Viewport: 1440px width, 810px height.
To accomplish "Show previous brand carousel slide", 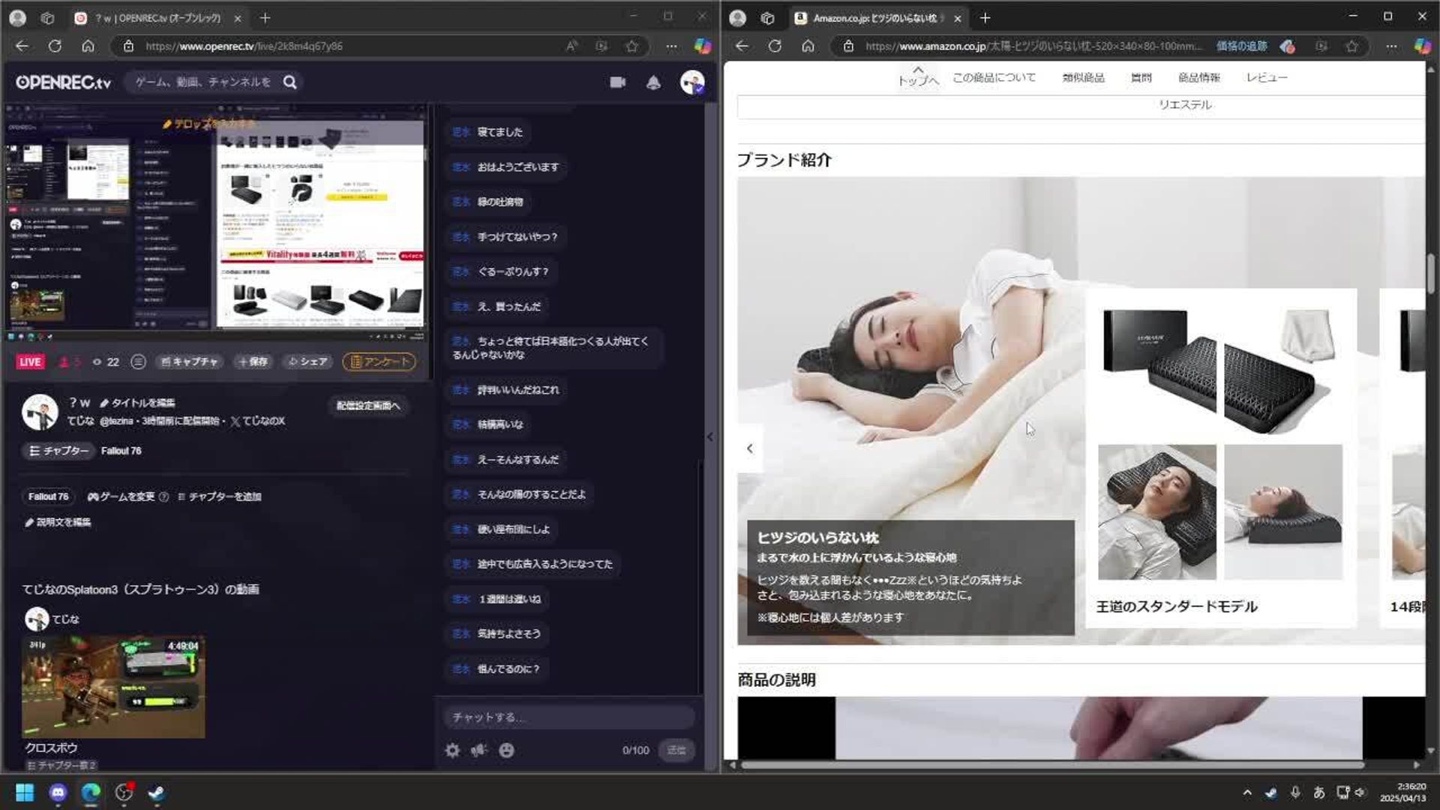I will [x=749, y=448].
